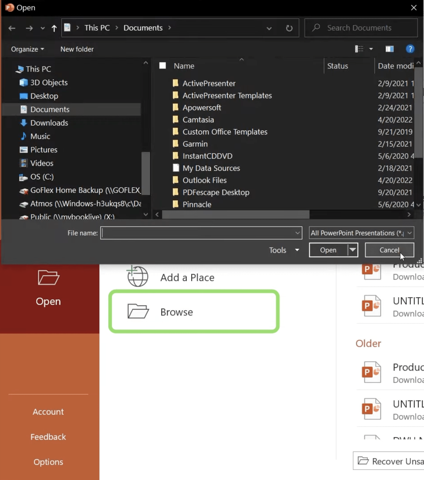Expand the chevron after Documents breadcrumb
This screenshot has width=424, height=480.
pyautogui.click(x=170, y=28)
